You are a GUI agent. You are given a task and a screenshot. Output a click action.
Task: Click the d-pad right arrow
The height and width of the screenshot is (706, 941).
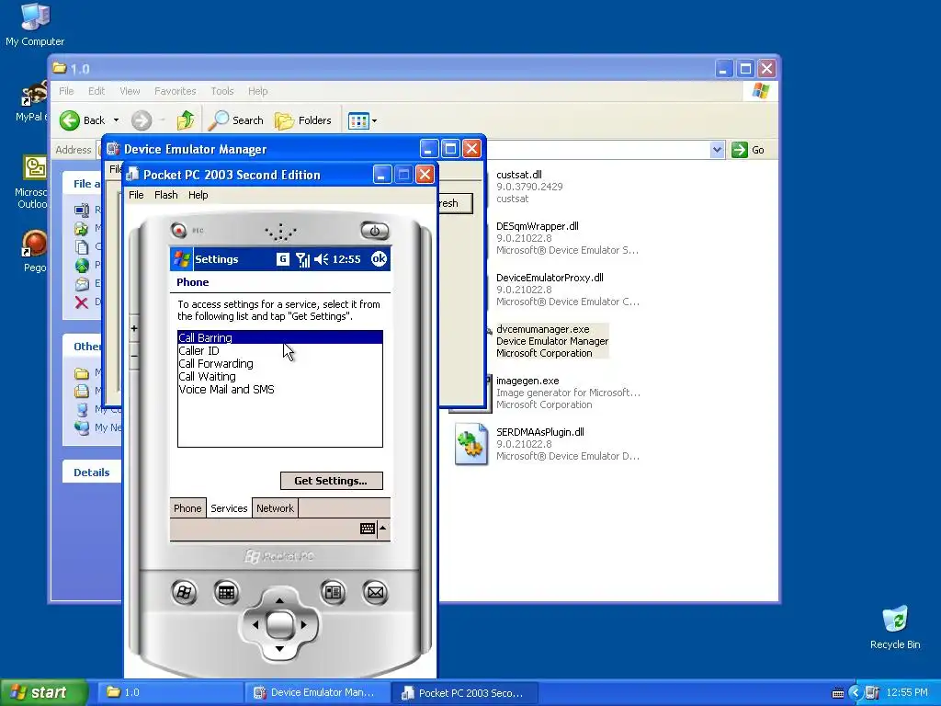pyautogui.click(x=303, y=624)
